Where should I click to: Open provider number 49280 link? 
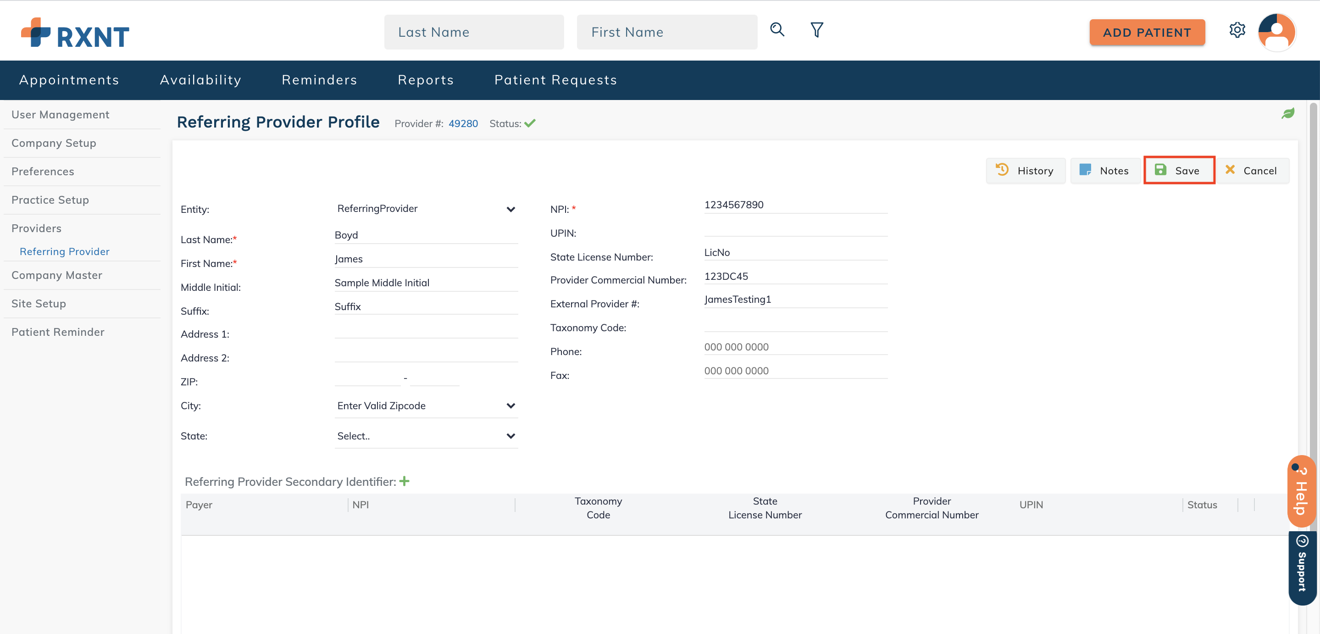point(463,123)
